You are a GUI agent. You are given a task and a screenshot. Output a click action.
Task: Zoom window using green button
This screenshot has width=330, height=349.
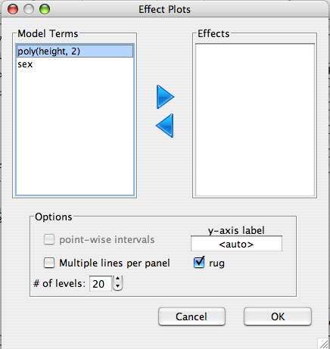(45, 9)
